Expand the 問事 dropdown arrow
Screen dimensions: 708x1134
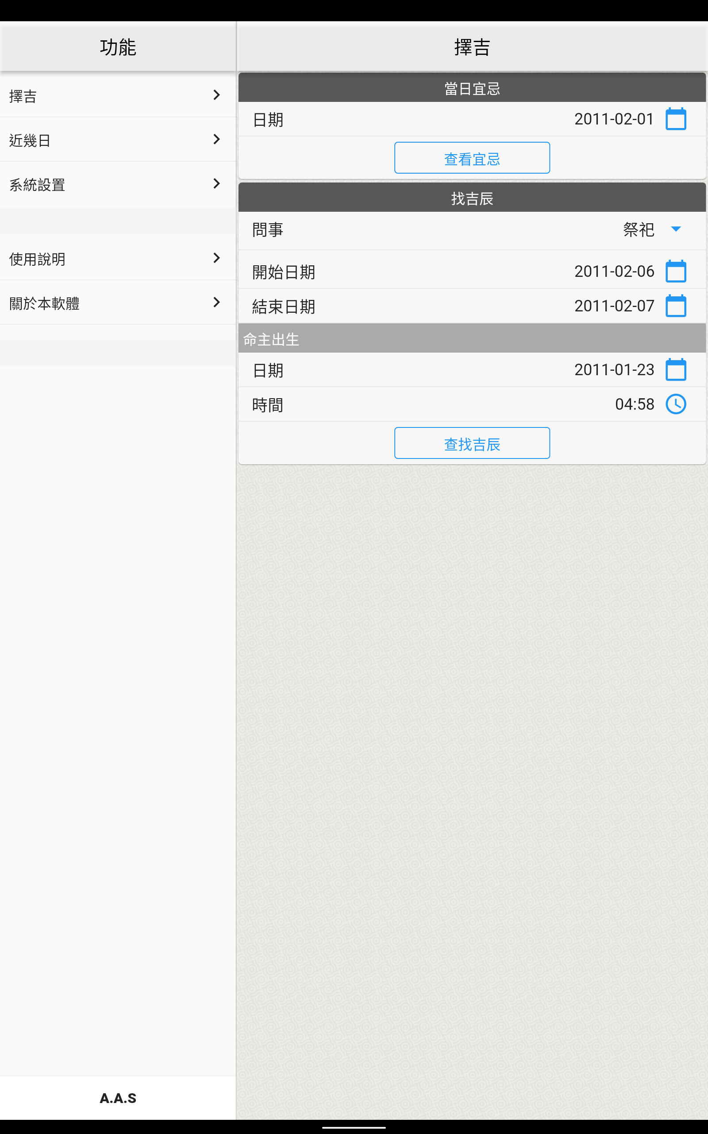[x=676, y=229]
